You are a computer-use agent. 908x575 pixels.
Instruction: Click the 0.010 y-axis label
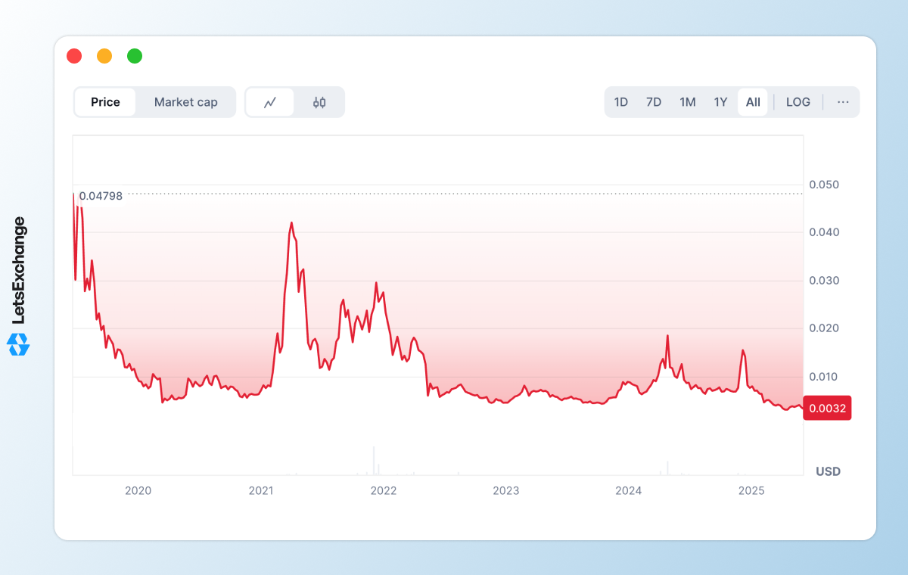click(x=824, y=376)
